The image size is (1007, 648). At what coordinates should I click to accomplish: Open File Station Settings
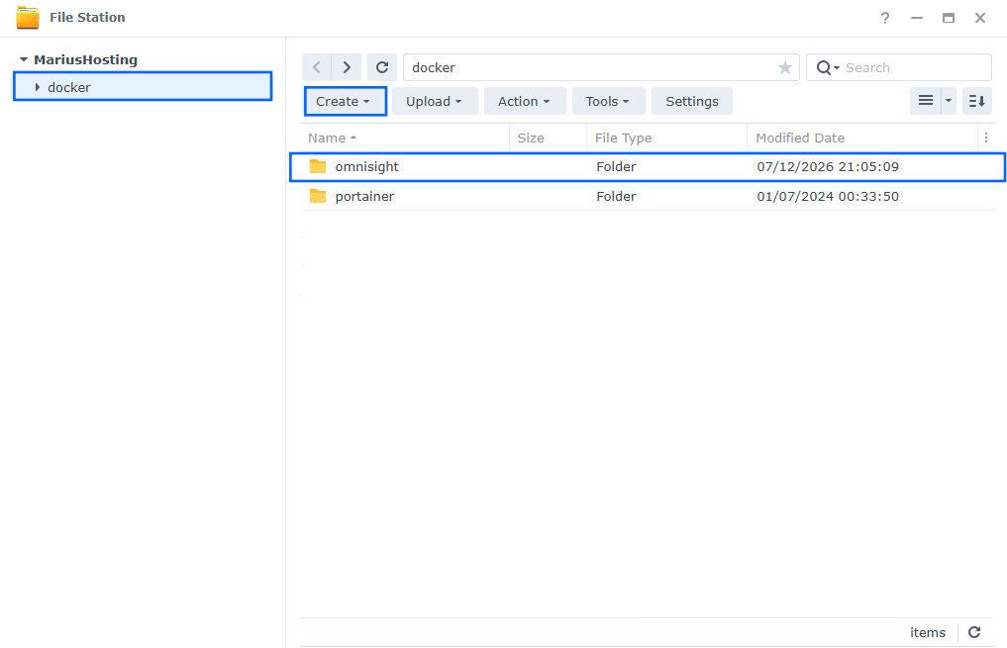tap(692, 101)
